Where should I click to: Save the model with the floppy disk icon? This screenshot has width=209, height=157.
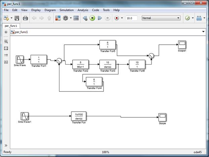[17, 18]
